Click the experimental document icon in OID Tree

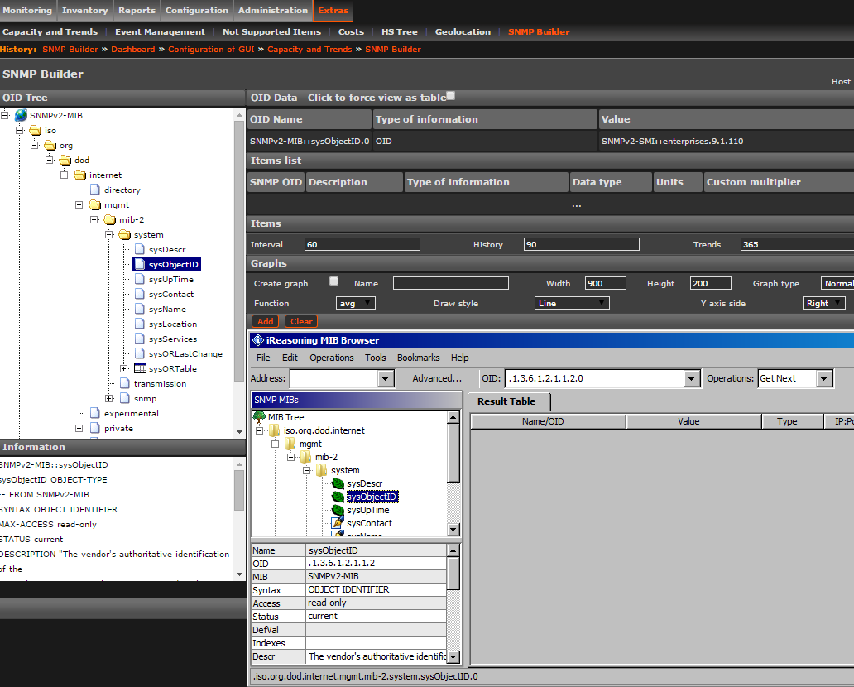[95, 413]
